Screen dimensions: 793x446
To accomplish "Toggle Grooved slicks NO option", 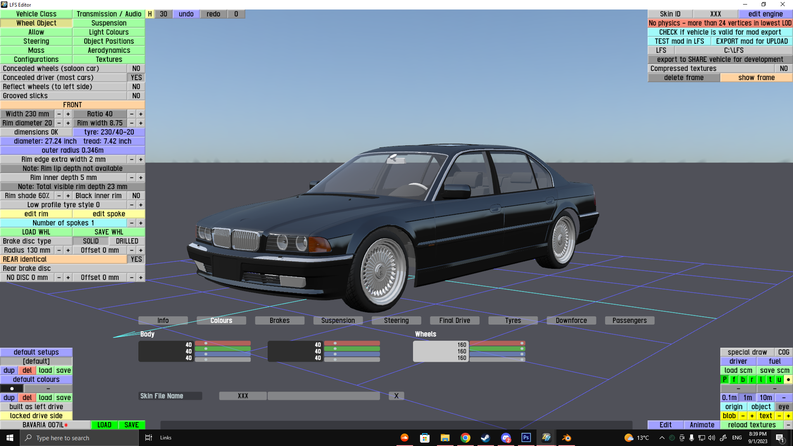I will tap(136, 96).
